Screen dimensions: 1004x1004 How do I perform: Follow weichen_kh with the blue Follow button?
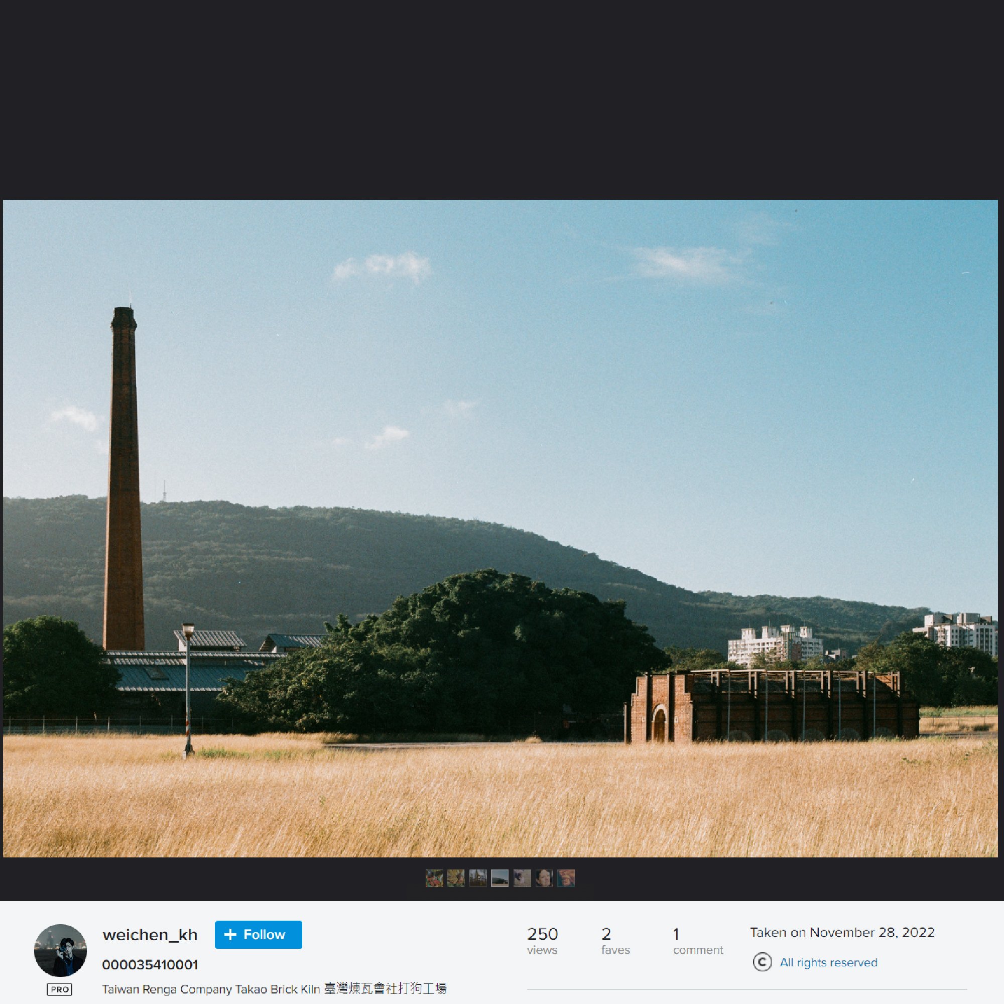coord(258,934)
